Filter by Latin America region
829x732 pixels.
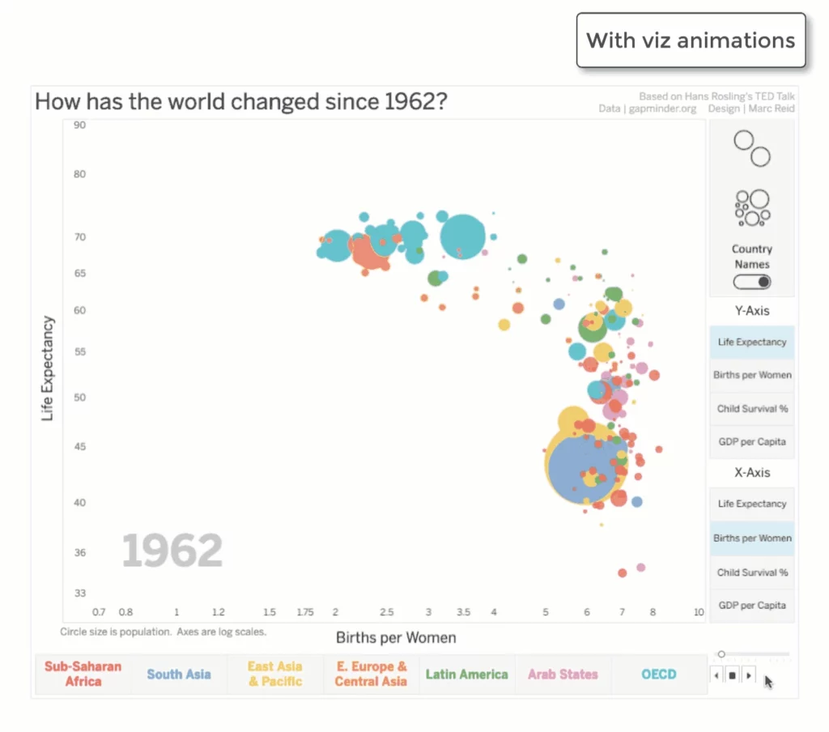[467, 675]
